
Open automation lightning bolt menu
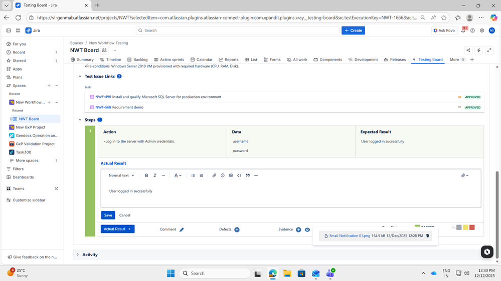[x=478, y=50]
